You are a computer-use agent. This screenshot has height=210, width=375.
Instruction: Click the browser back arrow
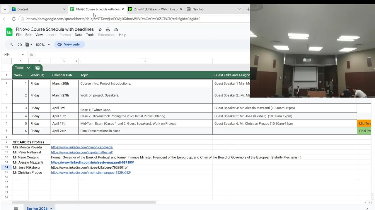[5, 19]
